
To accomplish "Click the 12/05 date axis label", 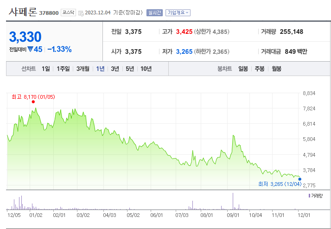I will tap(14, 215).
